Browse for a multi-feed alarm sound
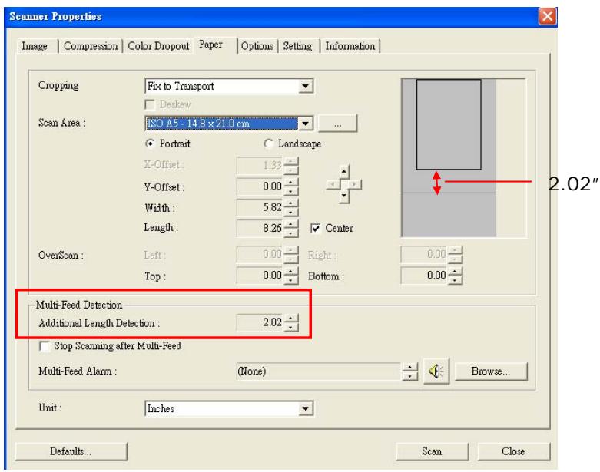600x472 pixels. tap(491, 371)
